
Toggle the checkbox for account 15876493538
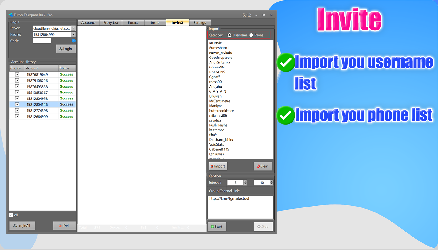coord(17,86)
